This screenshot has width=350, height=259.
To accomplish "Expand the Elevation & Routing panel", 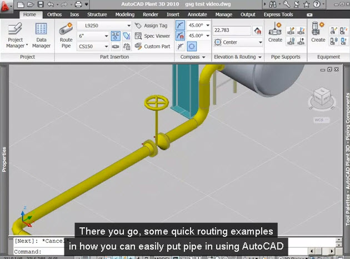I will 238,57.
